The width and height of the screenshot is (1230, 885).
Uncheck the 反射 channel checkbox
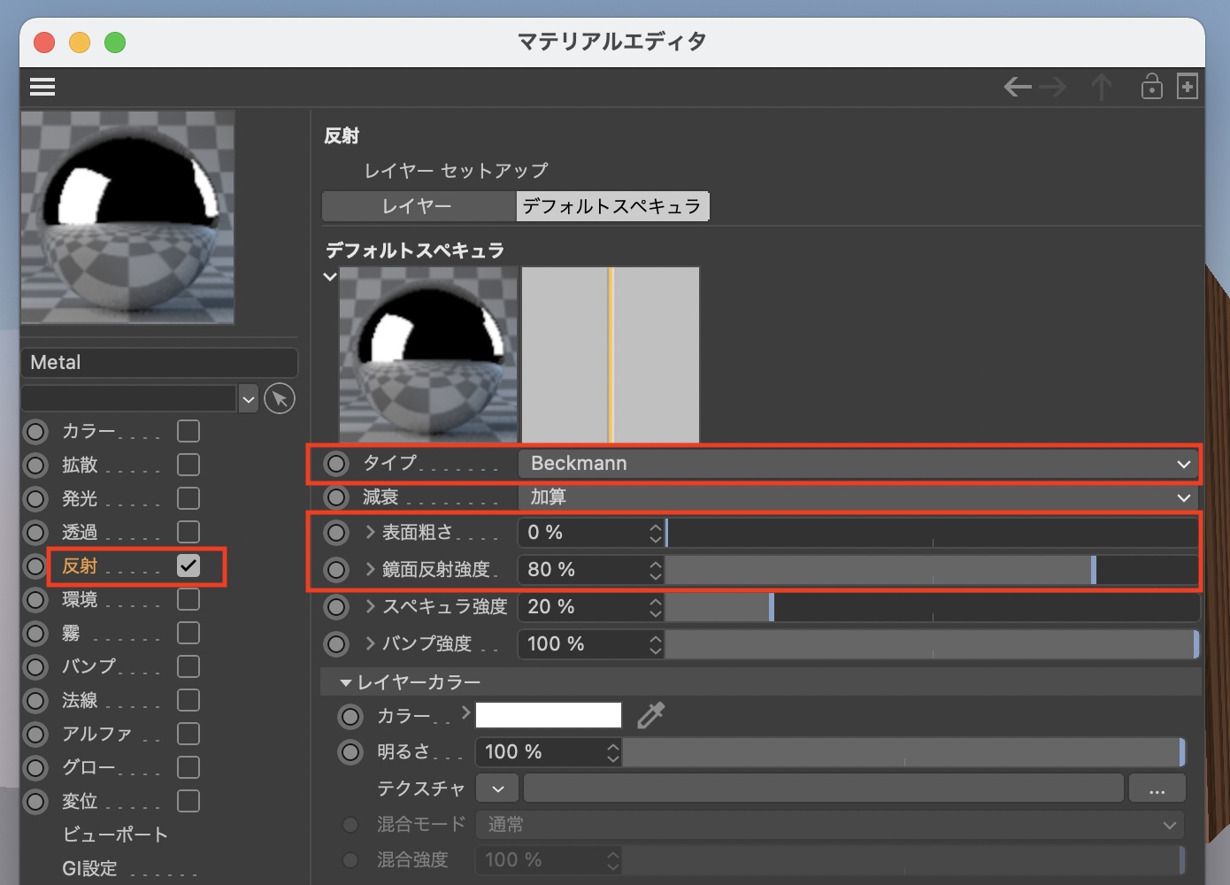[x=188, y=566]
